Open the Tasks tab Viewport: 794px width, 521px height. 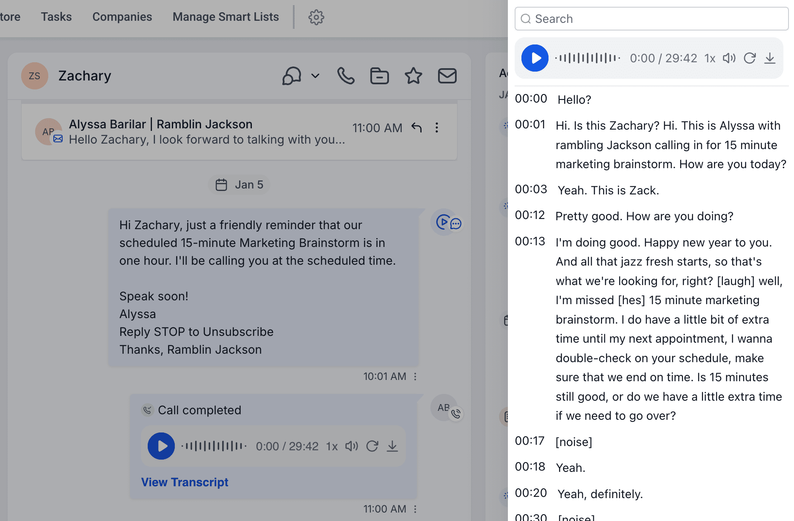tap(56, 17)
